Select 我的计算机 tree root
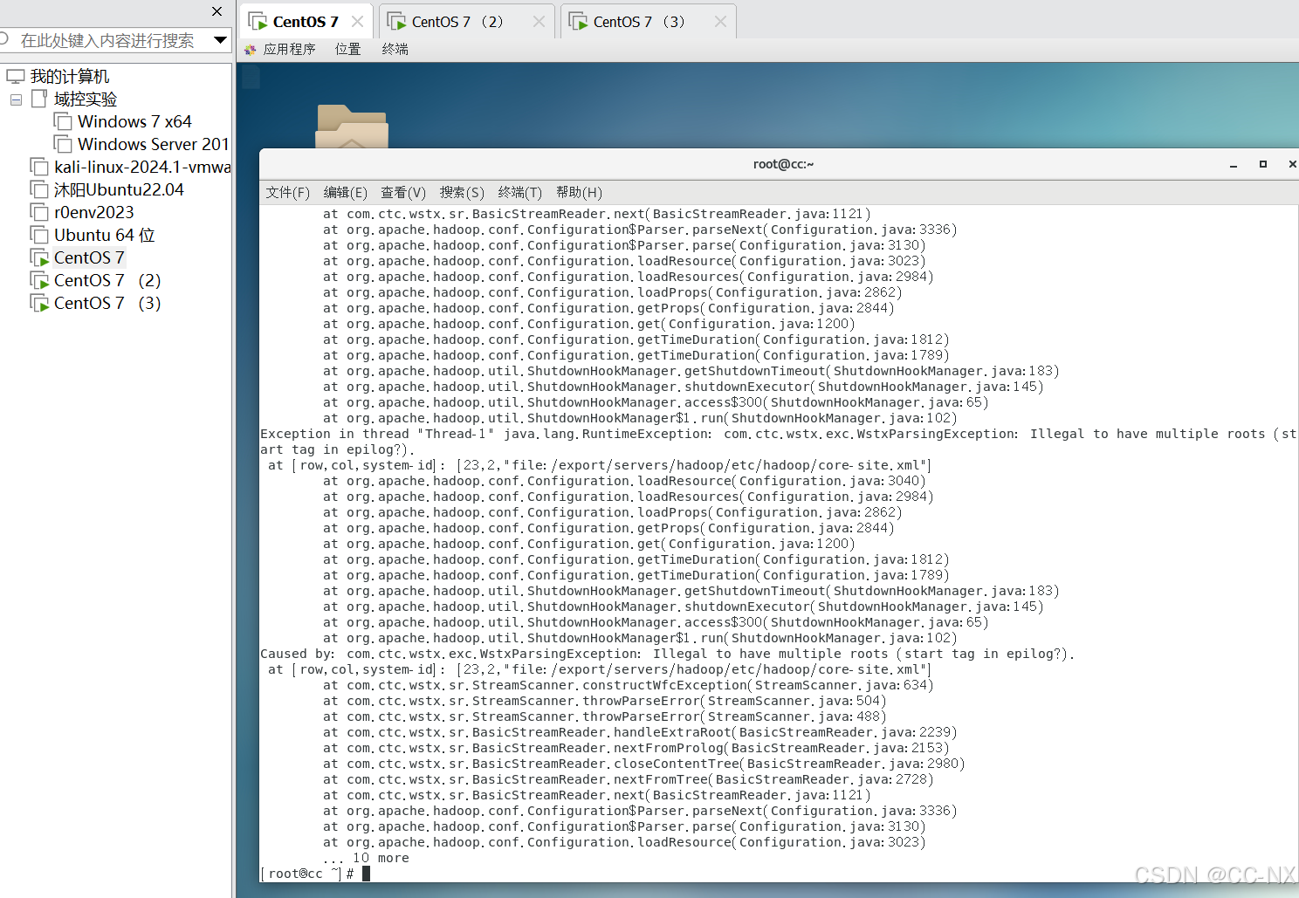This screenshot has width=1299, height=898. coord(70,77)
